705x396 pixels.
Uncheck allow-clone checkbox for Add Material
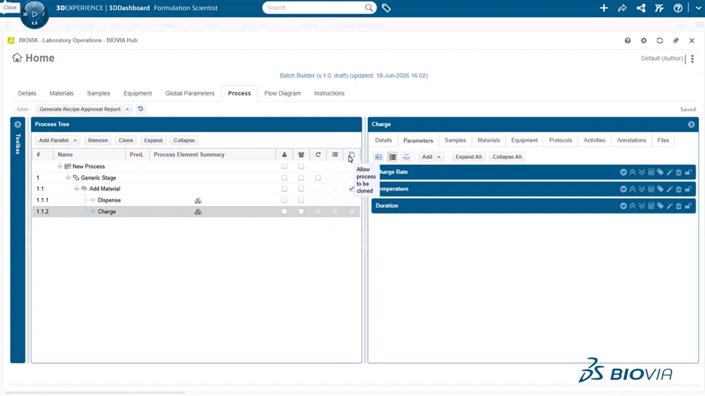352,189
